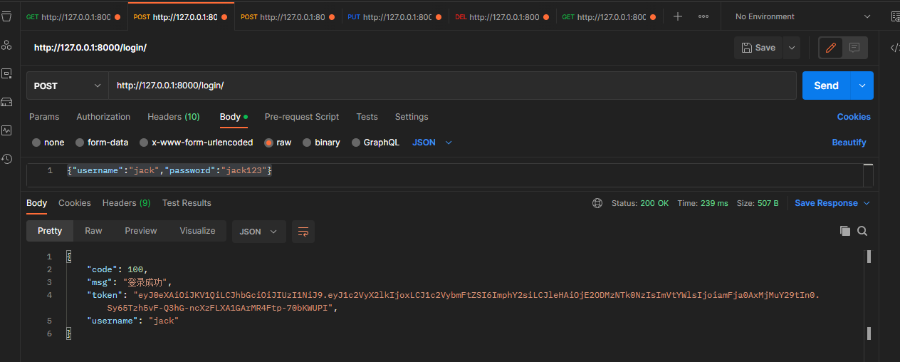Select x-www-form-urlencoded body type

coord(196,143)
